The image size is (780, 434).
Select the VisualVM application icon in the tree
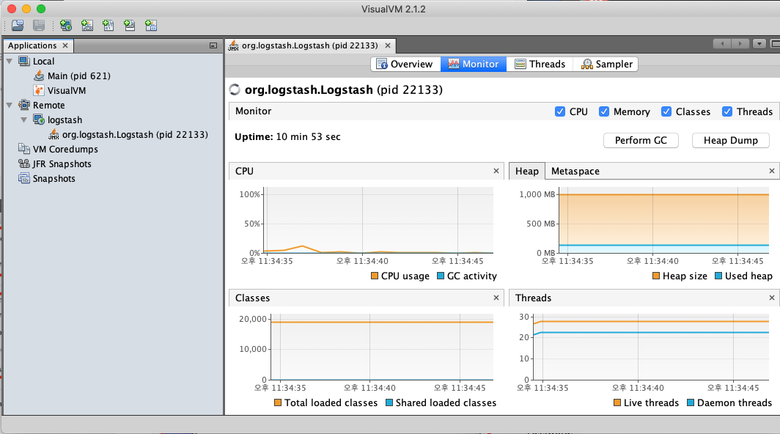point(39,91)
